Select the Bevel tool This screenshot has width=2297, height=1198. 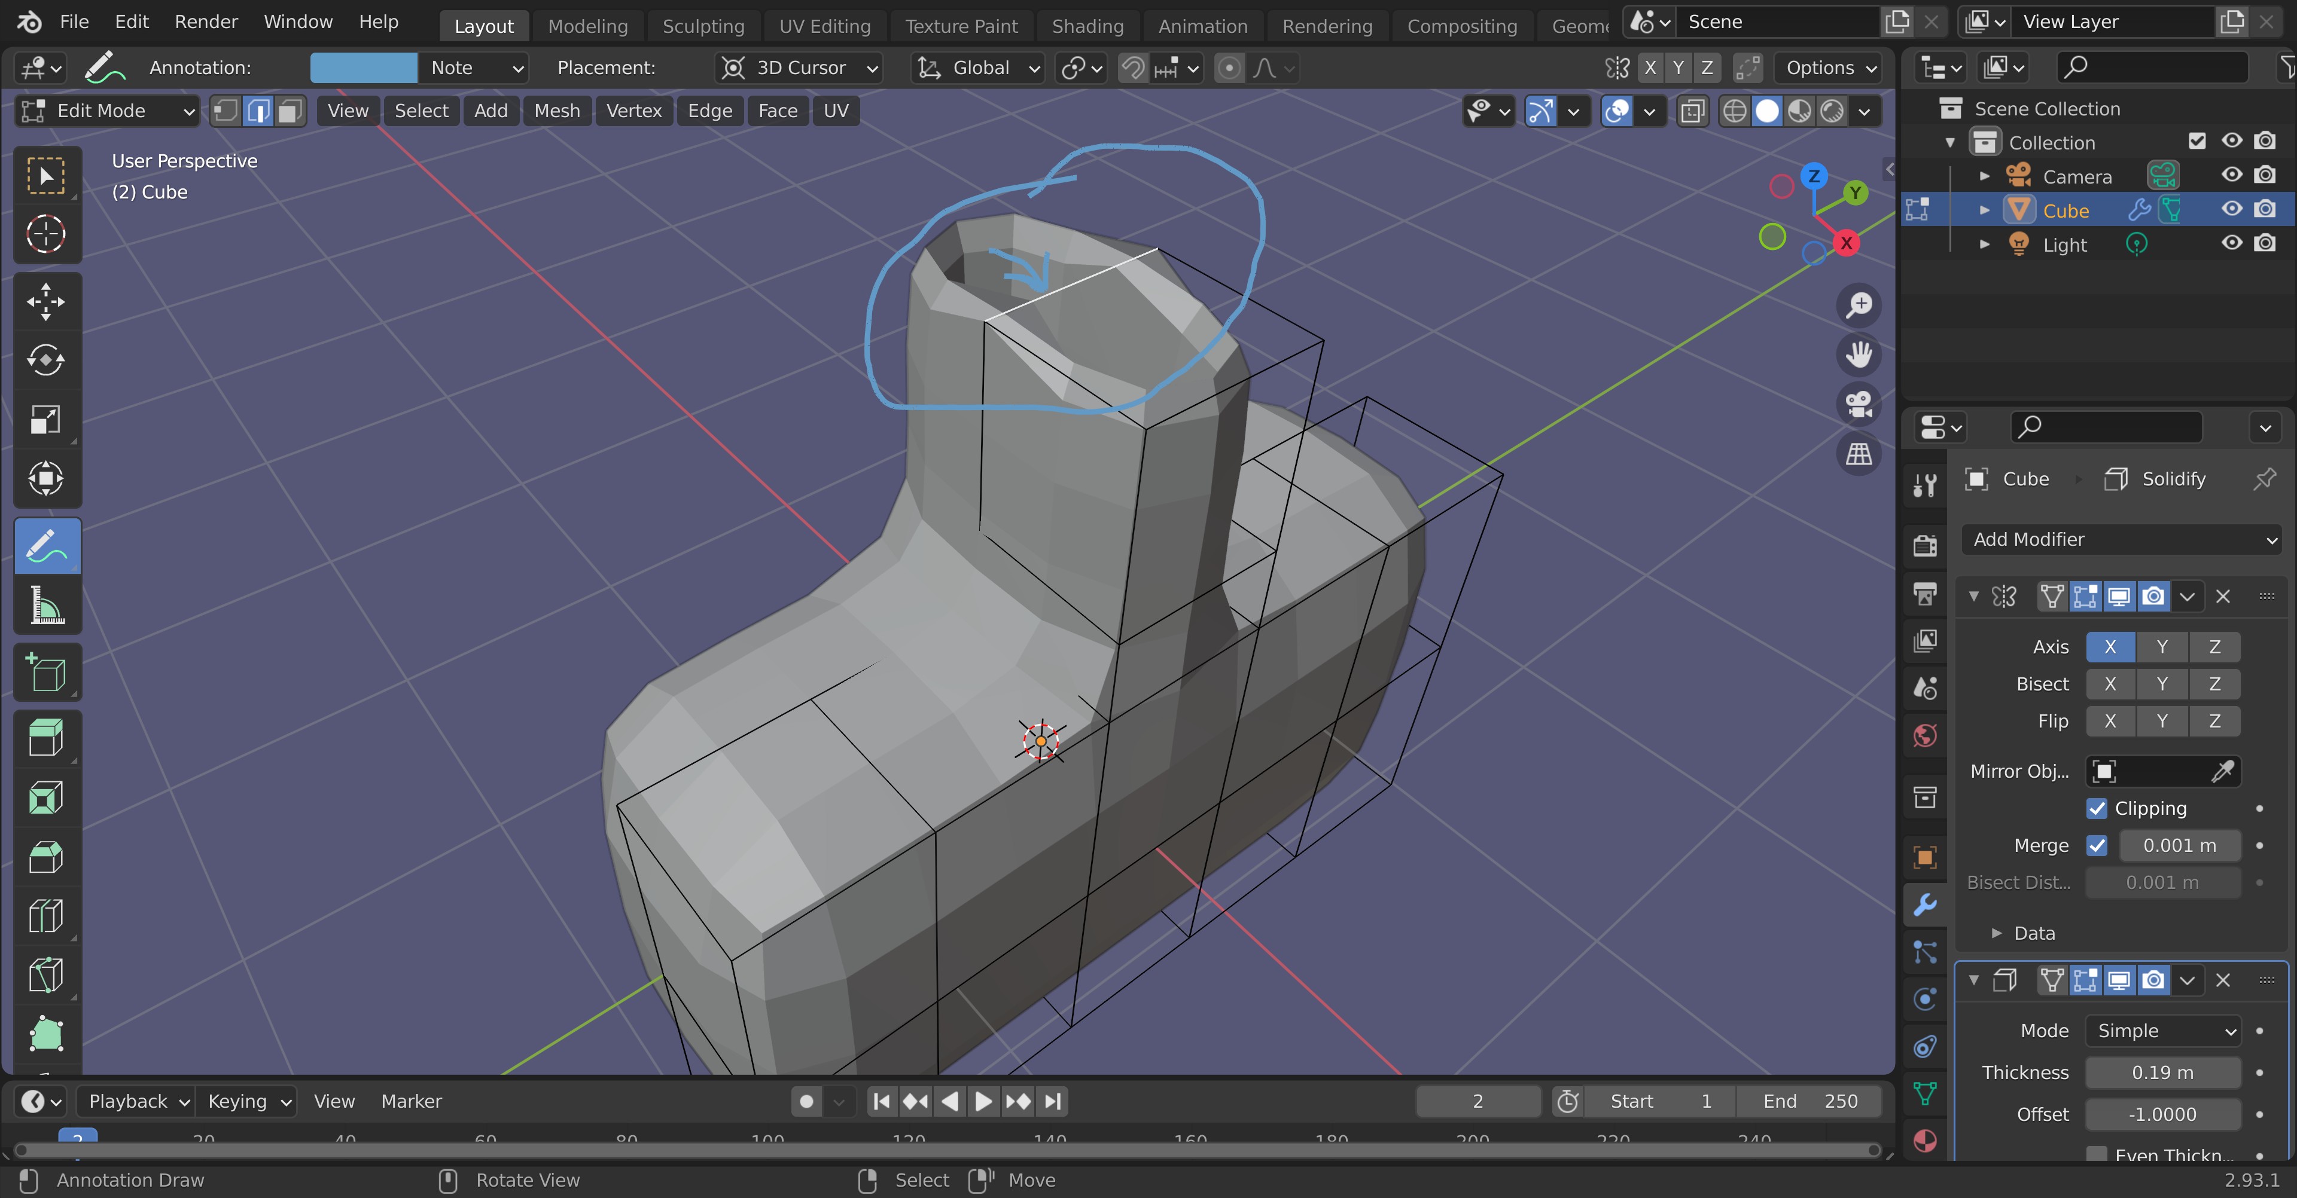pyautogui.click(x=47, y=857)
